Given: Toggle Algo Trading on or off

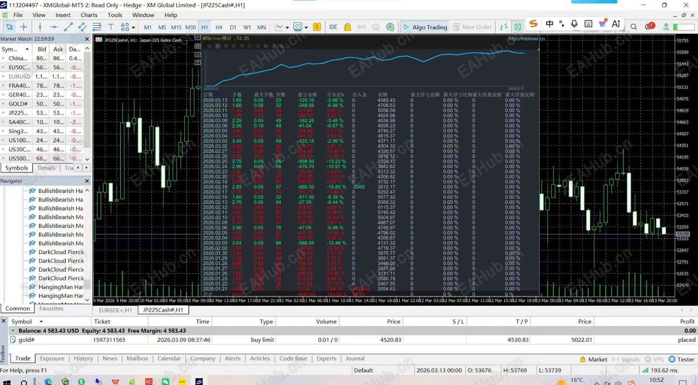Looking at the screenshot, I should point(425,27).
